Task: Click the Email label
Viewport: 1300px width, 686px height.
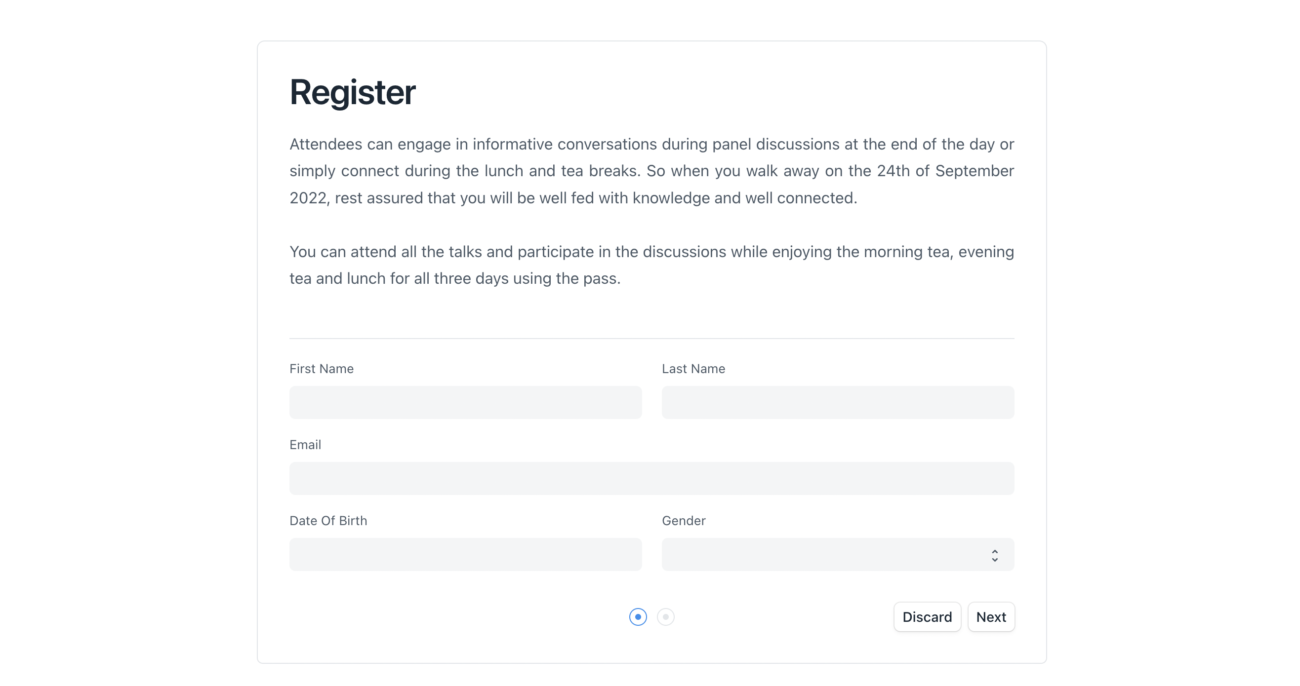Action: (305, 445)
